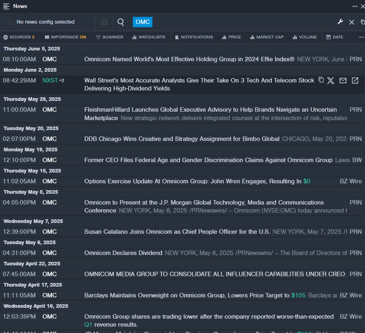
Task: Open analysts story in new window
Action: point(355,80)
